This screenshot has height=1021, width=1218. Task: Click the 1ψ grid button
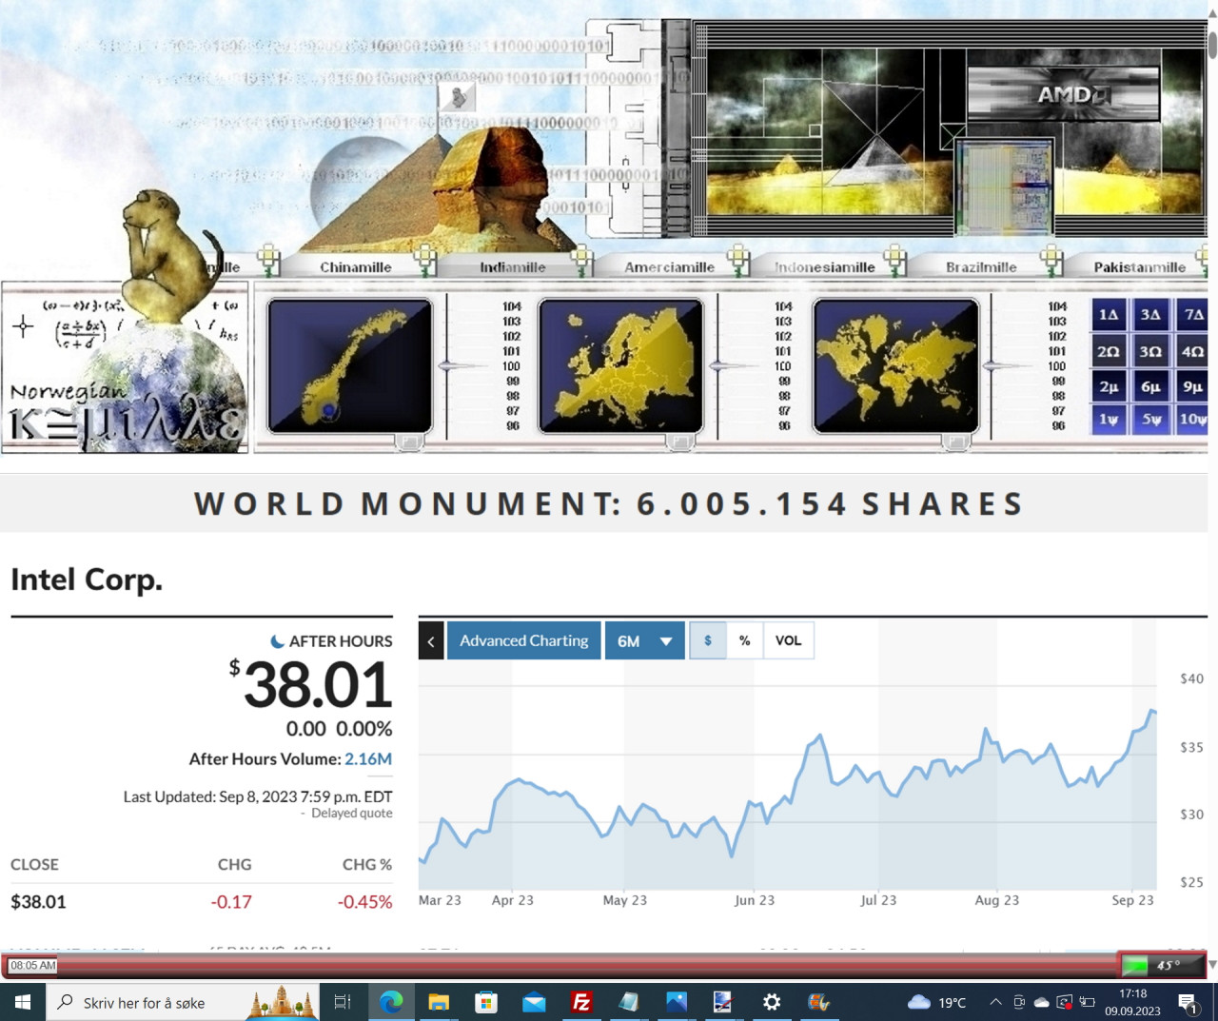click(x=1109, y=419)
